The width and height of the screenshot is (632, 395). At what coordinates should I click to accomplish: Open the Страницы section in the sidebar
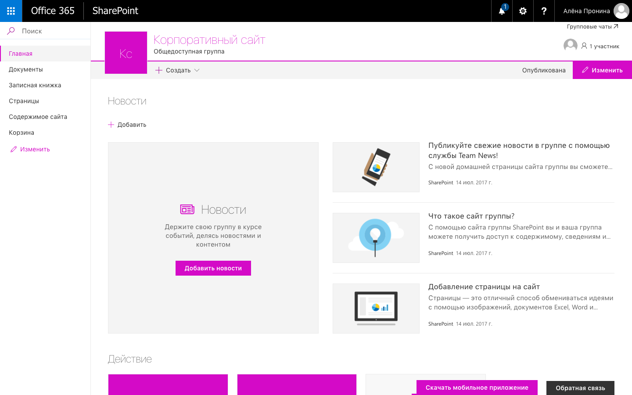click(x=23, y=101)
